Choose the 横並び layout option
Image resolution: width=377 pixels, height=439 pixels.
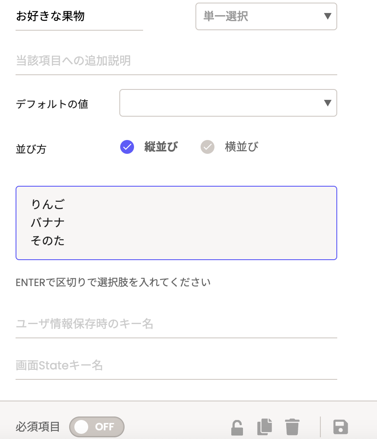point(208,147)
